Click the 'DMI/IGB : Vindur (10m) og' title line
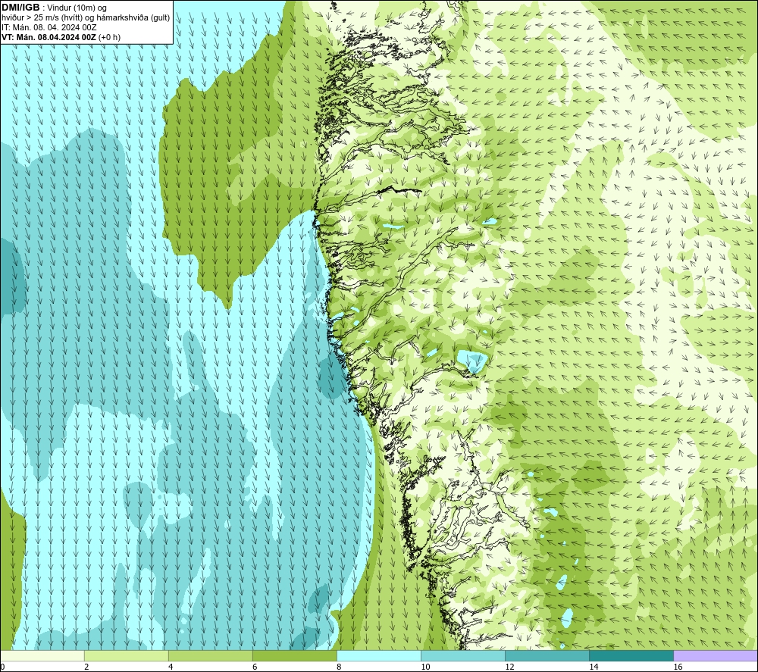This screenshot has height=672, width=758. (54, 8)
